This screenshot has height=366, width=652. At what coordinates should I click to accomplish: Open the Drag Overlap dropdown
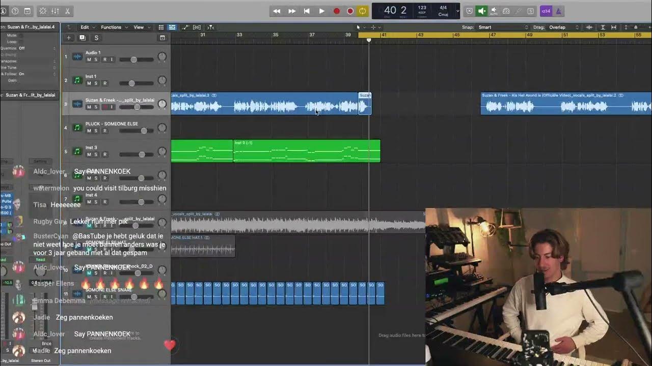[564, 27]
